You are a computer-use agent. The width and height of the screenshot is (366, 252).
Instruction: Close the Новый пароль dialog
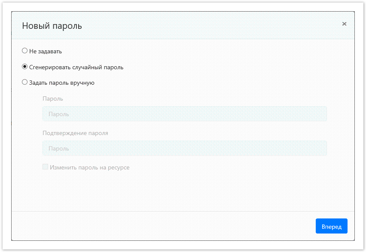pos(344,24)
